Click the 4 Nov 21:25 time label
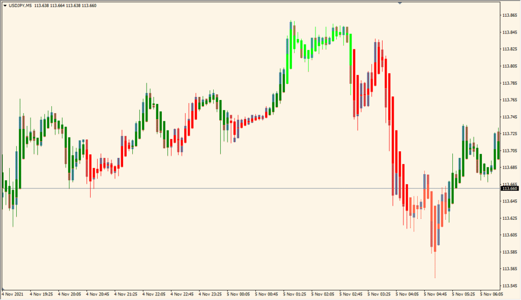The width and height of the screenshot is (521, 300). (126, 294)
